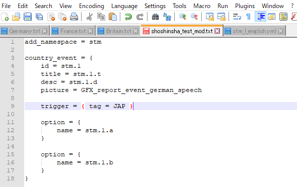Select the shoshinsha_test_mod.txt tab
Screen dimensions: 297x187
pos(182,31)
